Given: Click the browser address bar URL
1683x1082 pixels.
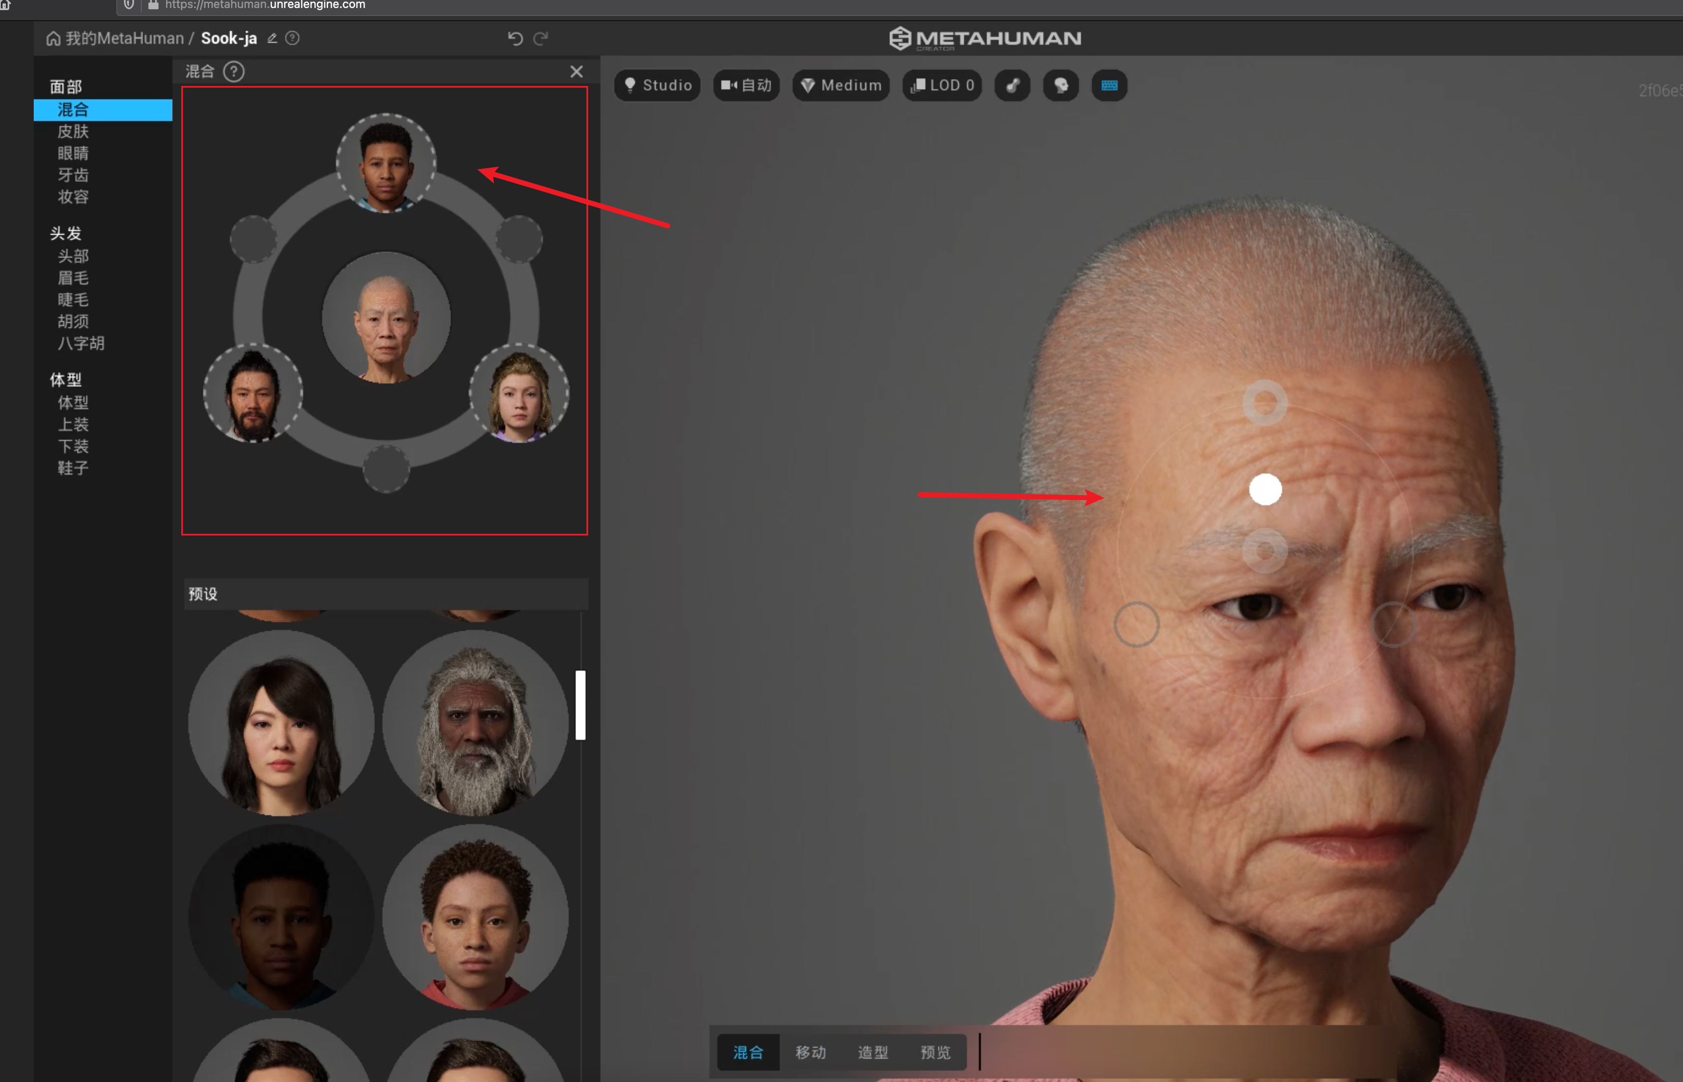Looking at the screenshot, I should tap(265, 5).
